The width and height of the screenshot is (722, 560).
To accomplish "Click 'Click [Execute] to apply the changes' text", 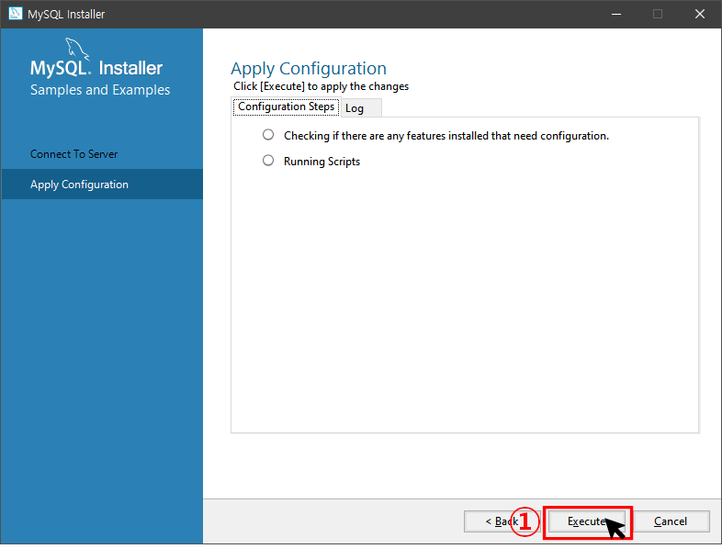I will (x=321, y=86).
